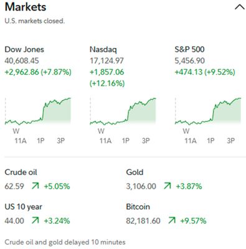Click S&P 500 change +474.13 (+9.52%)
Image resolution: width=246 pixels, height=249 pixels.
point(205,72)
